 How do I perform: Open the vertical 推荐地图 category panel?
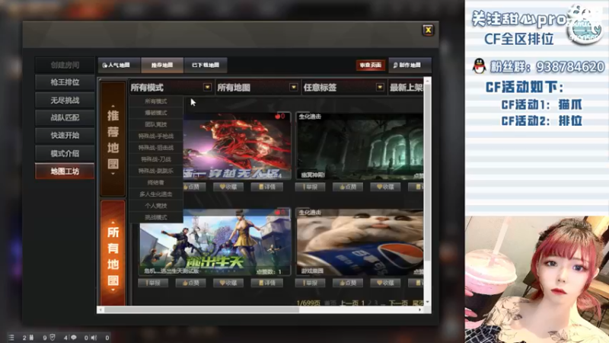coord(113,139)
